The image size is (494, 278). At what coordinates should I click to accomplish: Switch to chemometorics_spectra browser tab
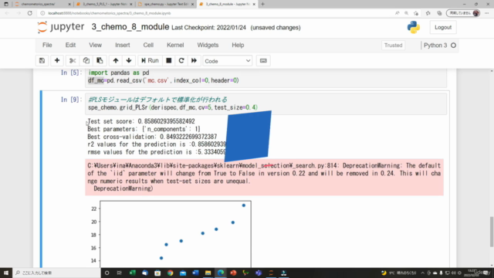[x=42, y=4]
